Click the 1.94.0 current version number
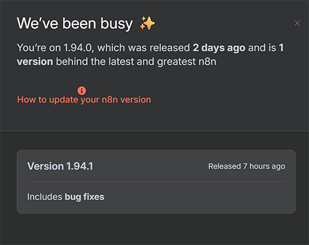The image size is (309, 245). (78, 48)
